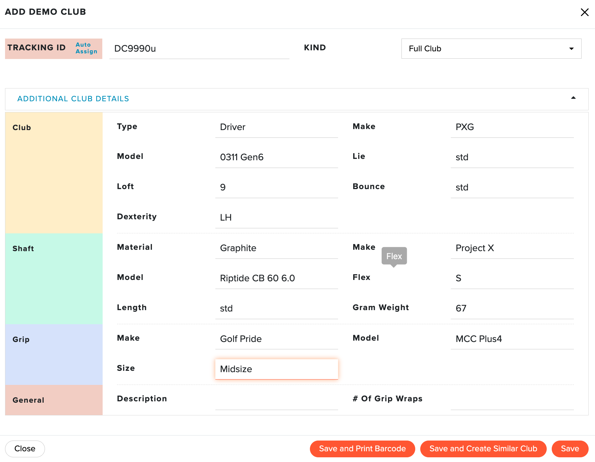Click the grip Size field Midsize
595x462 pixels.
276,369
